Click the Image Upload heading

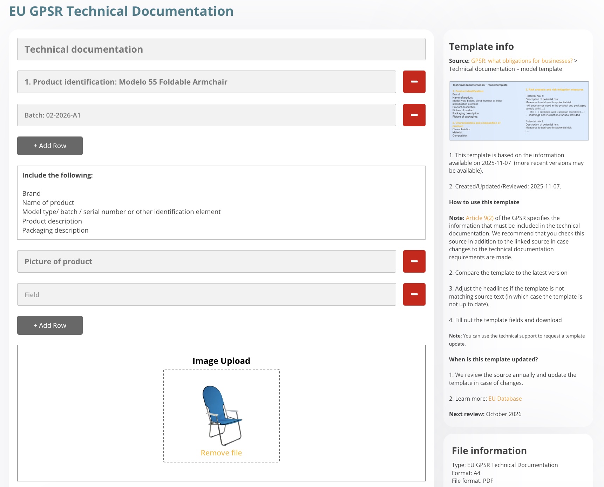coord(221,361)
